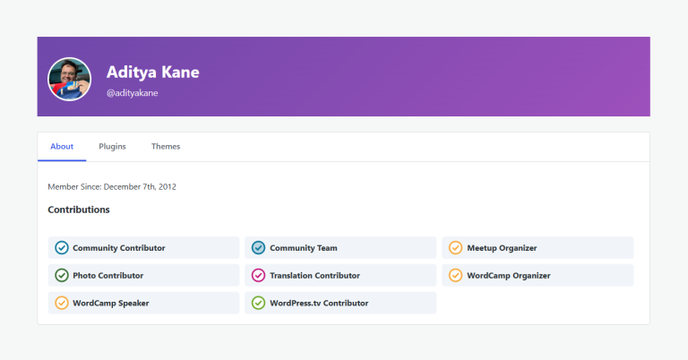Switch to the About tab
This screenshot has width=688, height=360.
coord(62,147)
